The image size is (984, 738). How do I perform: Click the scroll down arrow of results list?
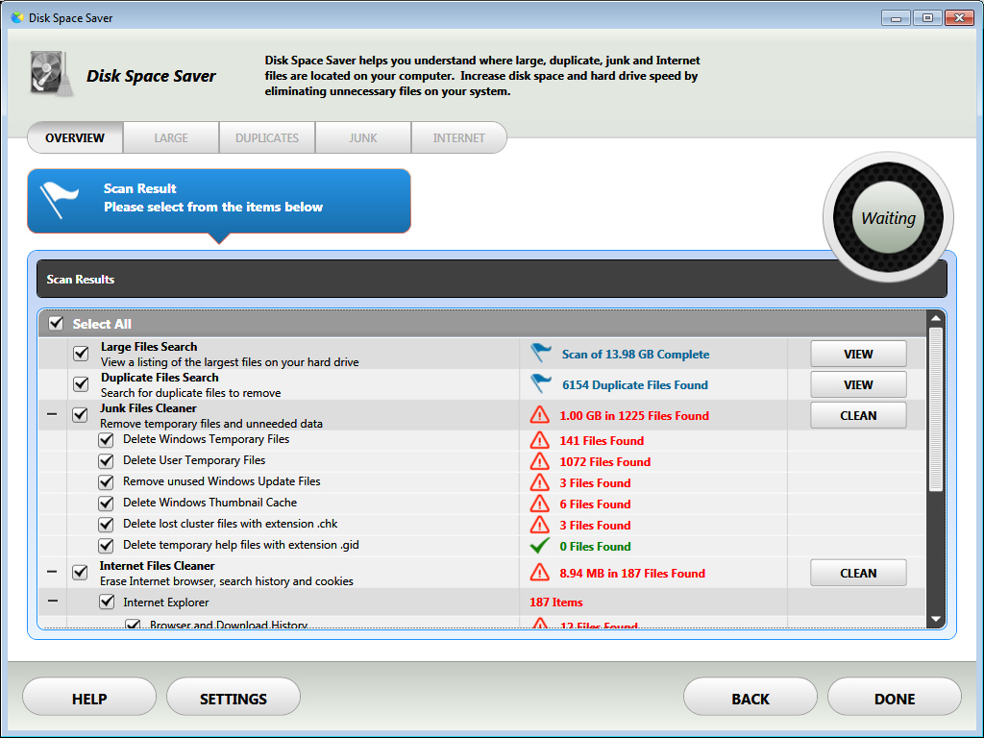click(935, 620)
